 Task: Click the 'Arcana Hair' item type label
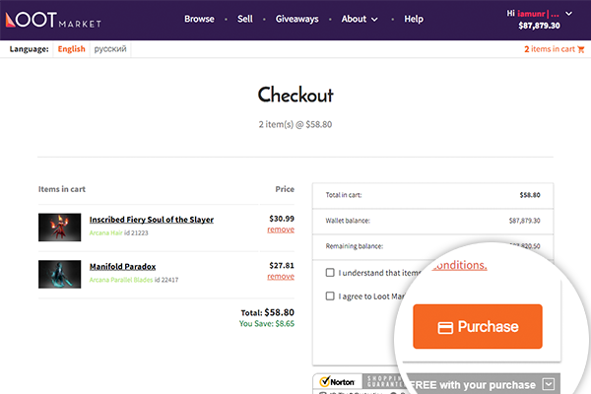[x=106, y=233]
